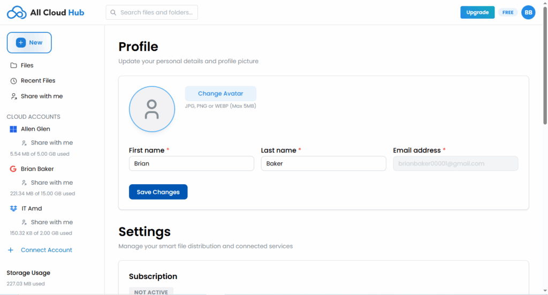Click the Profile heading
The width and height of the screenshot is (548, 295).
click(x=138, y=47)
